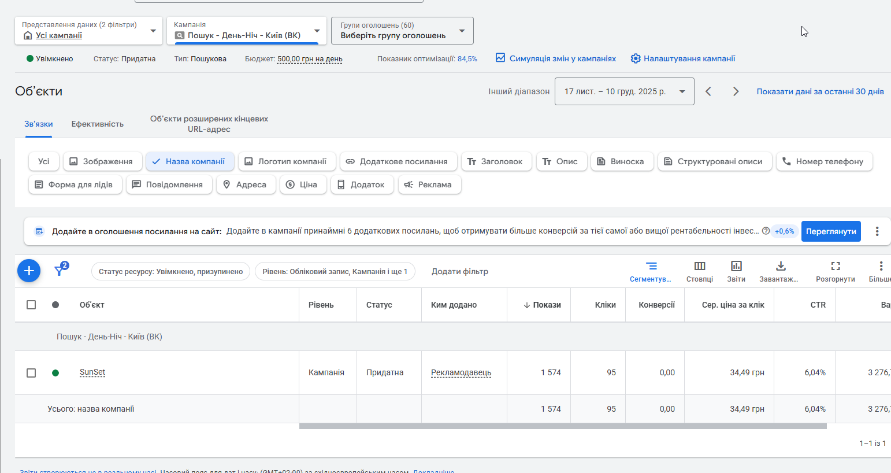This screenshot has width=891, height=473.
Task: Sort by the CTR column header
Action: pyautogui.click(x=818, y=305)
